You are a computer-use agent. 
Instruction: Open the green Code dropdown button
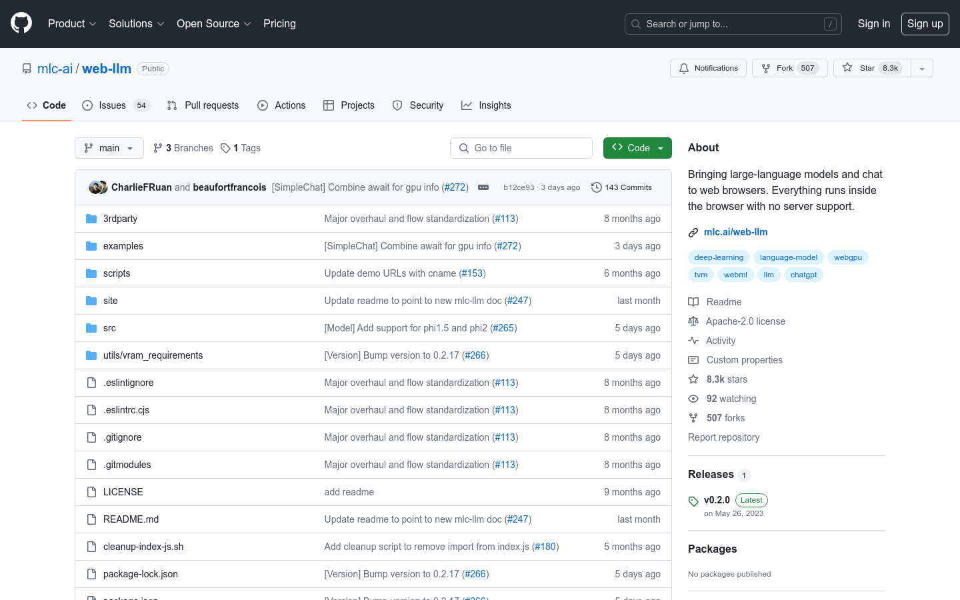[x=637, y=148]
